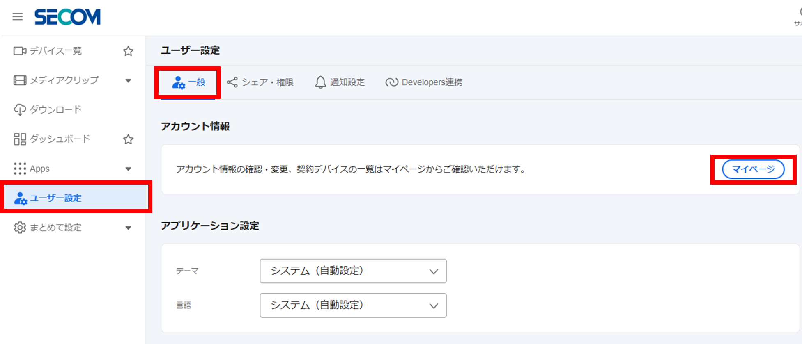The width and height of the screenshot is (802, 344).
Task: Open the Developers連携 tab
Action: point(424,82)
